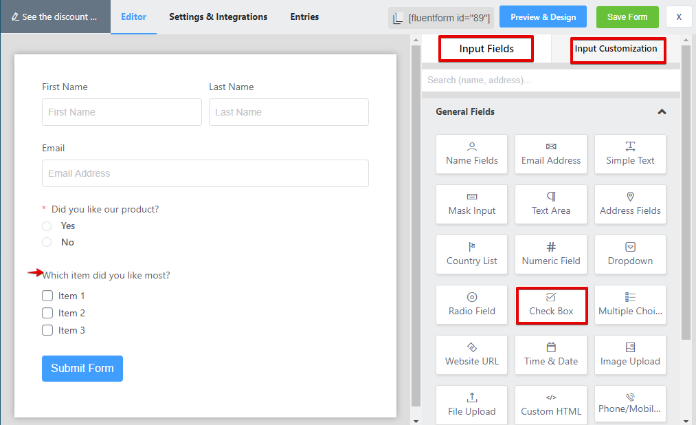This screenshot has height=425, width=696.
Task: Insert a Dropdown field
Action: (x=630, y=254)
